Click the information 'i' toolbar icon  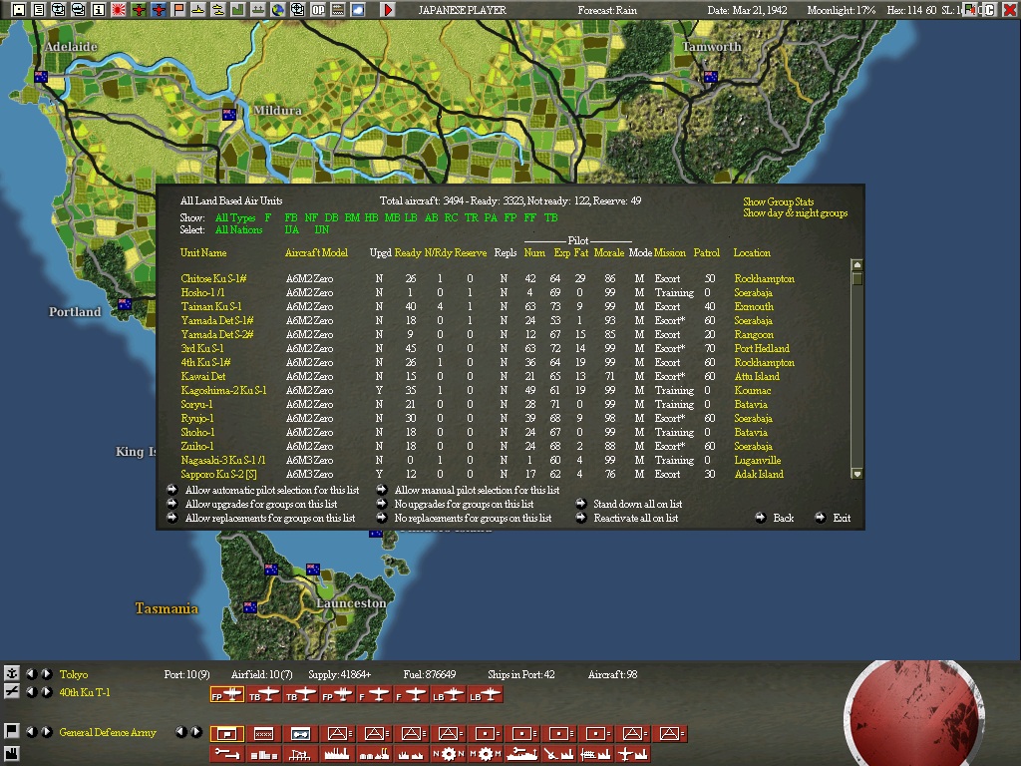pyautogui.click(x=99, y=9)
